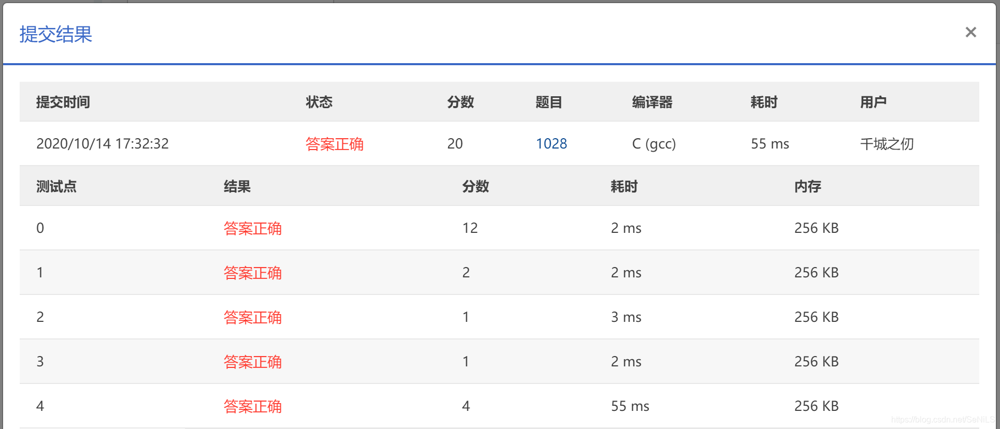Click the 用户 column header
This screenshot has width=1000, height=429.
click(873, 102)
